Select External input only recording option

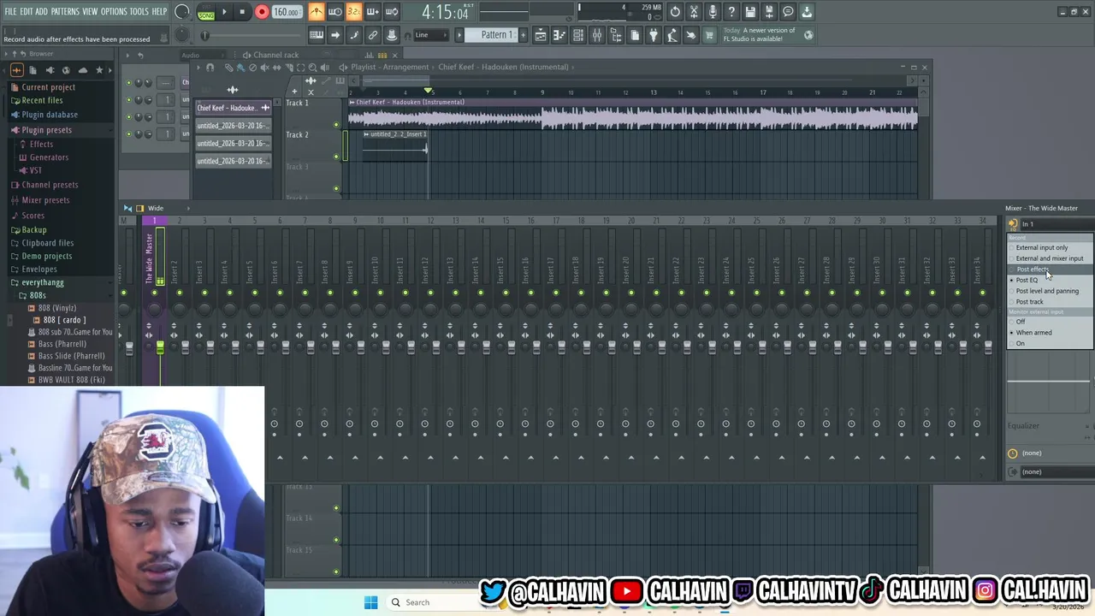1042,247
